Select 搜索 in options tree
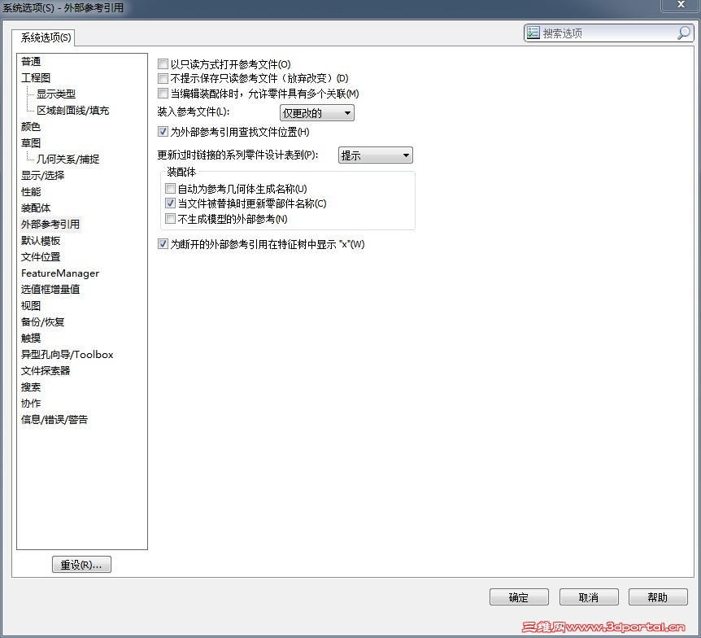 point(31,387)
